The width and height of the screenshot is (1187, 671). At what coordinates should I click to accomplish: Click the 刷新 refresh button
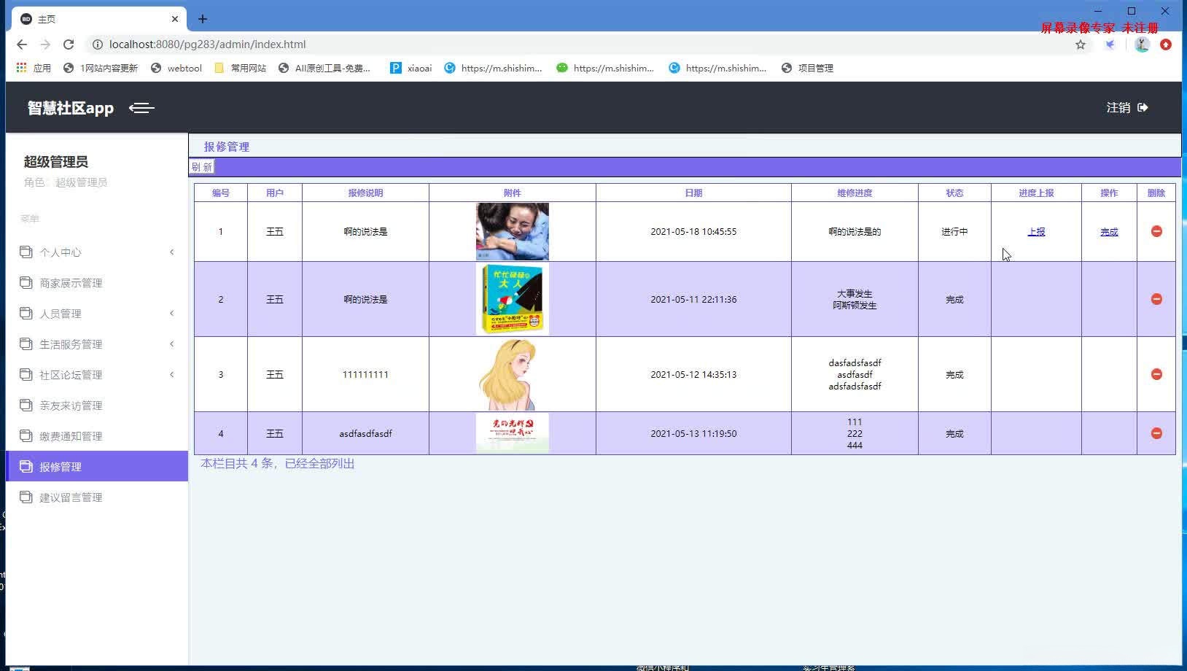click(x=202, y=167)
